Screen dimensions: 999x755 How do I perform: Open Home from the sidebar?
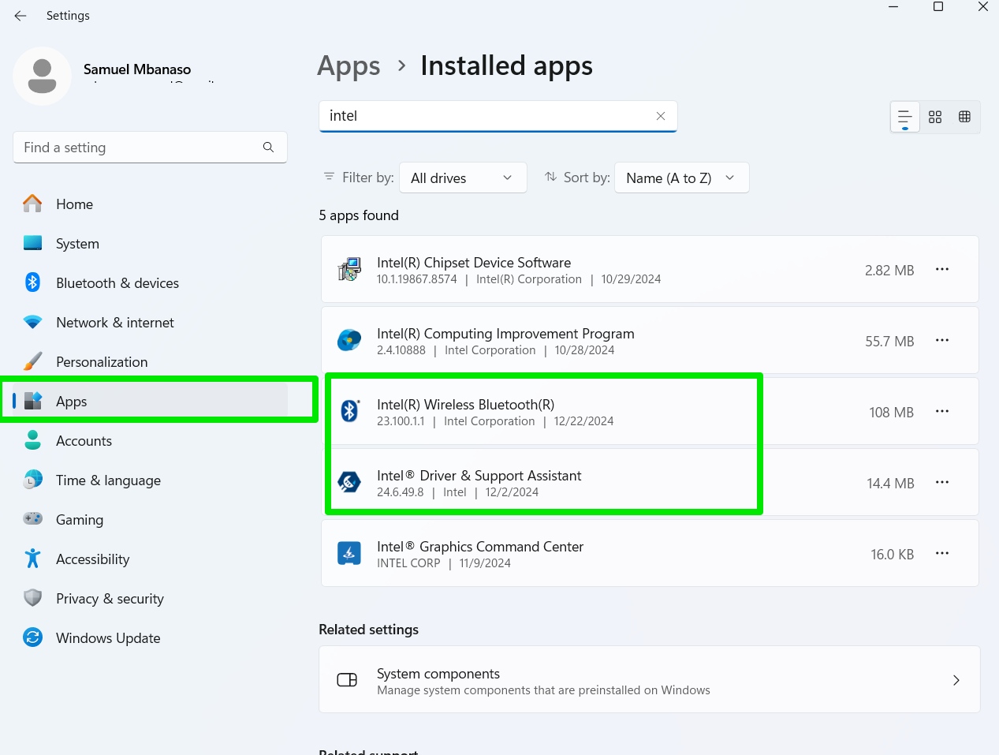(x=150, y=204)
